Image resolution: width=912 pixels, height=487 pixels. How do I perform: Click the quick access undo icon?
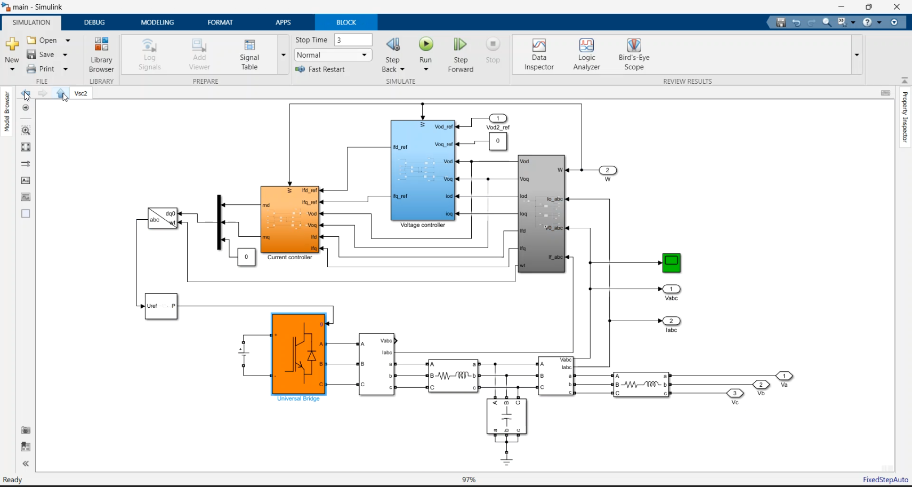(796, 22)
